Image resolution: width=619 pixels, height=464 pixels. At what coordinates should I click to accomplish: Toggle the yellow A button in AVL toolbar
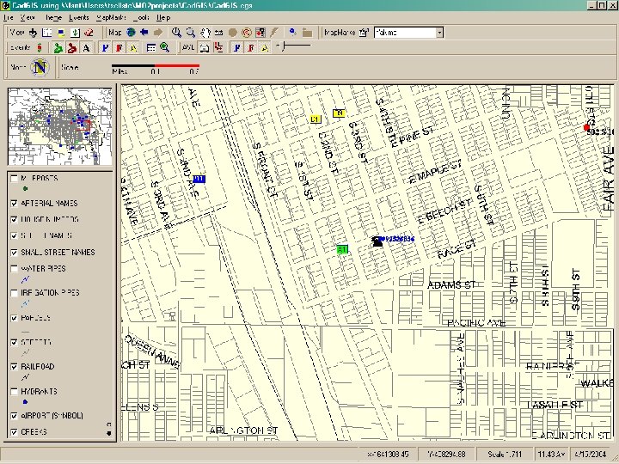[265, 48]
